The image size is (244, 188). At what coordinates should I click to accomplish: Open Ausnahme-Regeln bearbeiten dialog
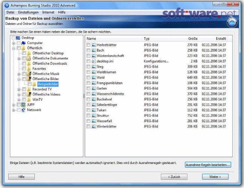click(x=208, y=165)
